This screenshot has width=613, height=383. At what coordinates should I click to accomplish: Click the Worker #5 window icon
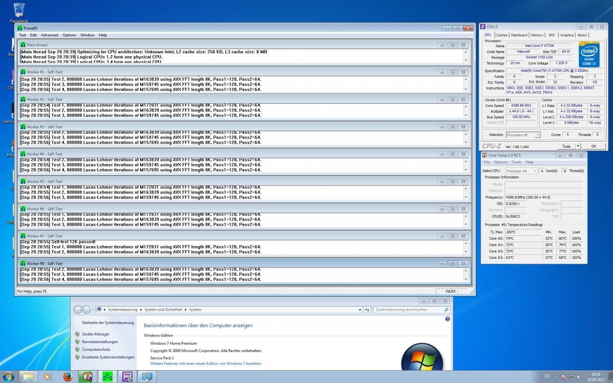click(23, 181)
